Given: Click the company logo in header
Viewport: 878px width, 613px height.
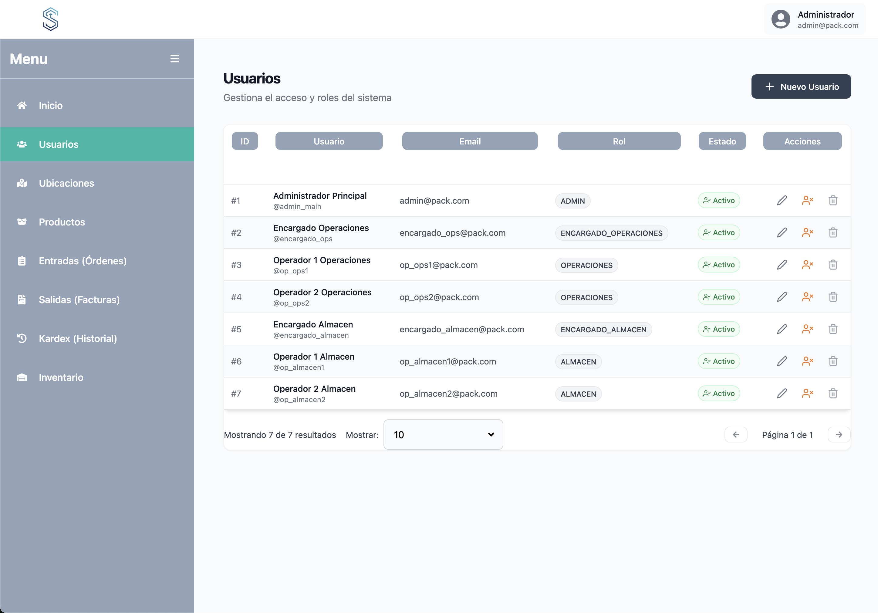Looking at the screenshot, I should point(50,19).
